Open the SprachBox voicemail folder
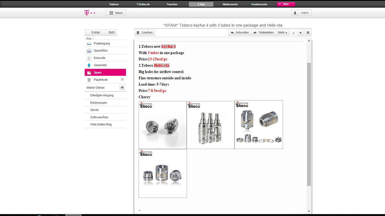This screenshot has height=216, width=385. pos(101,51)
